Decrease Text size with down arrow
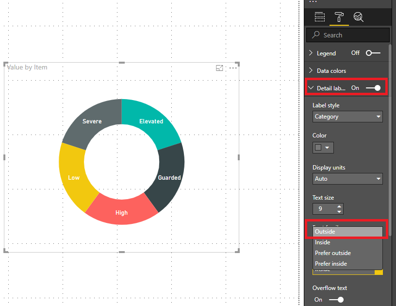 click(339, 211)
